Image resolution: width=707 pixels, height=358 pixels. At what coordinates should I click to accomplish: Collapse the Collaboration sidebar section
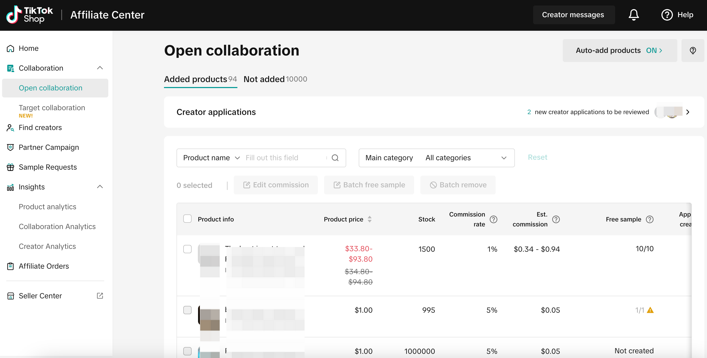coord(100,68)
